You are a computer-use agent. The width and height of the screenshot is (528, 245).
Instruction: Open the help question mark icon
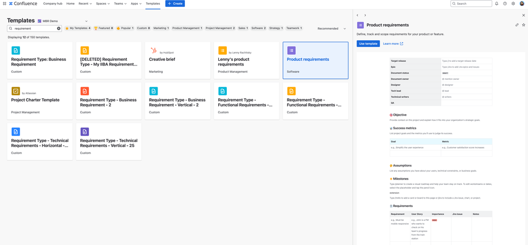pos(505,3)
